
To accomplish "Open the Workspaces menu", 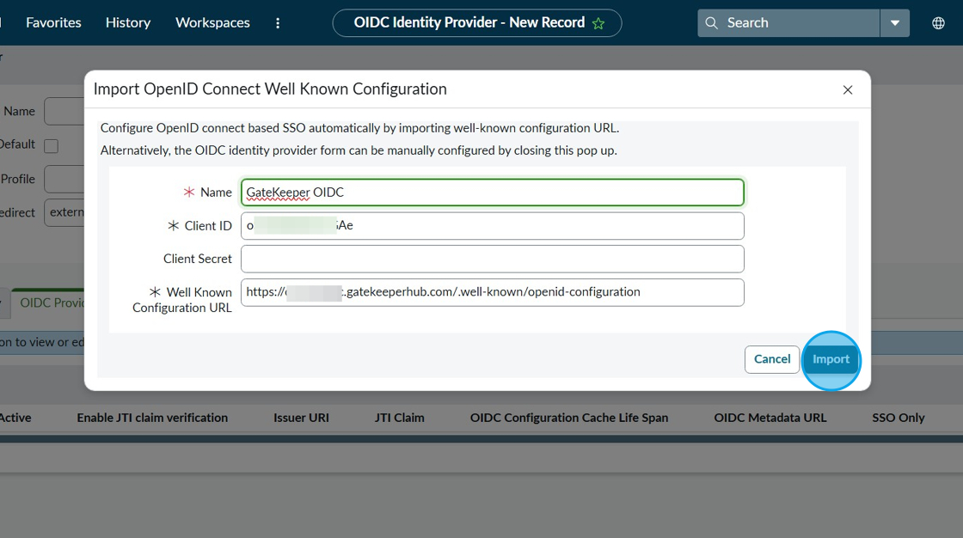I will 212,22.
